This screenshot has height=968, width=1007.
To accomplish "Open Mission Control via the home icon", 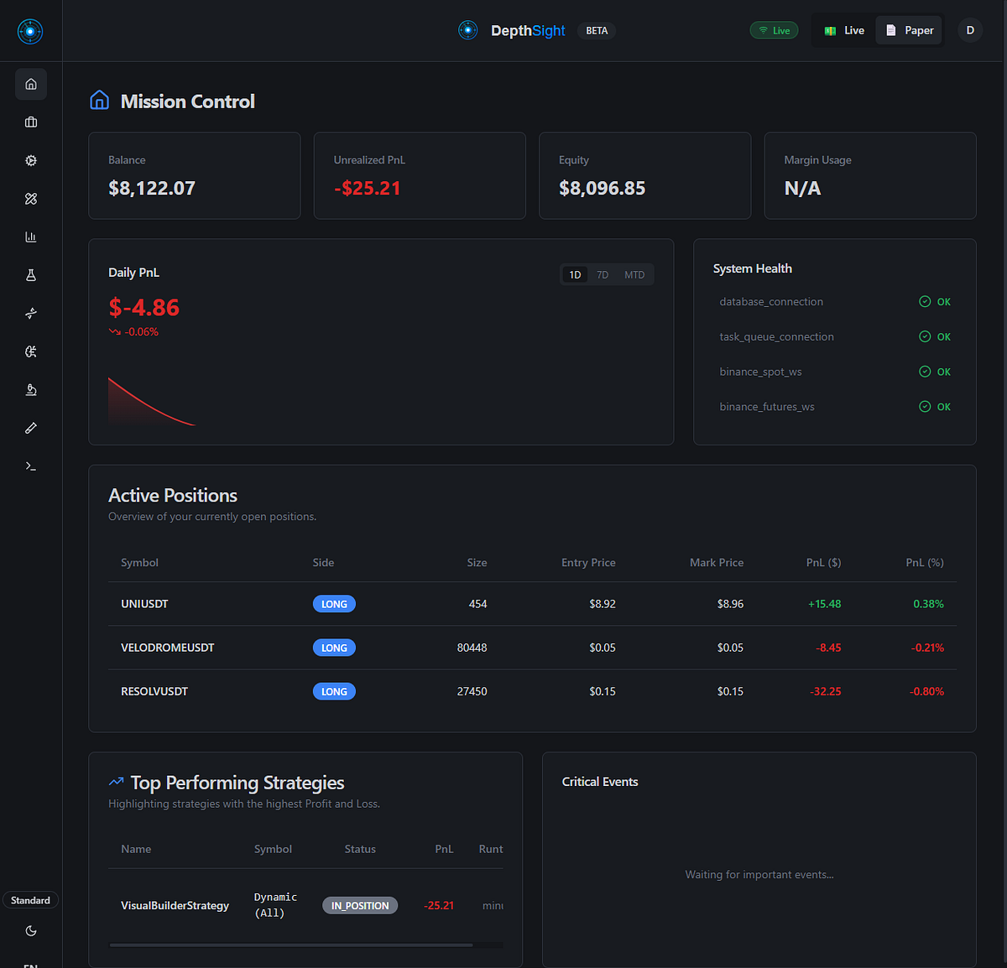I will pyautogui.click(x=30, y=84).
